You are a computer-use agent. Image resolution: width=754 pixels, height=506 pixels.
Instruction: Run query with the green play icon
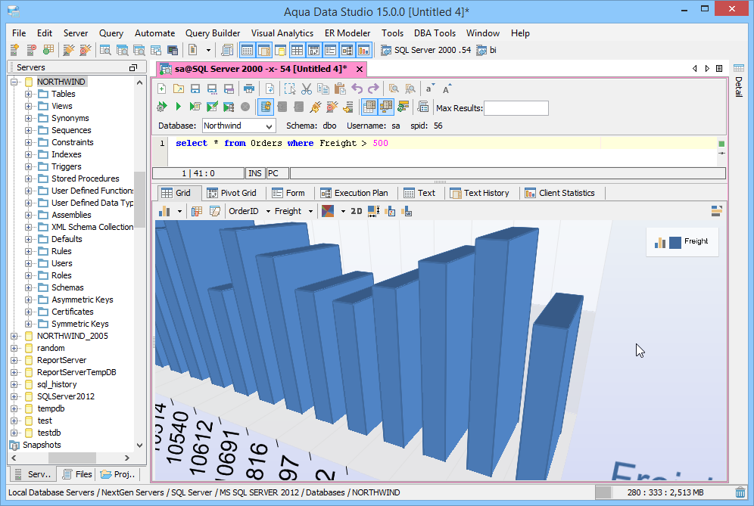pyautogui.click(x=179, y=107)
